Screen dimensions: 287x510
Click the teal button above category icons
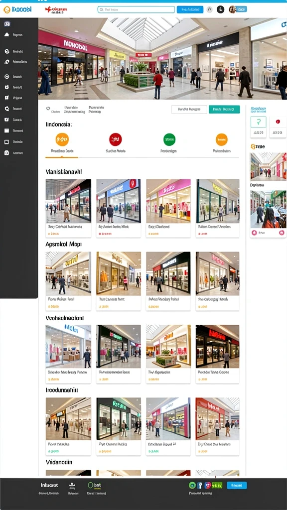[x=224, y=109]
